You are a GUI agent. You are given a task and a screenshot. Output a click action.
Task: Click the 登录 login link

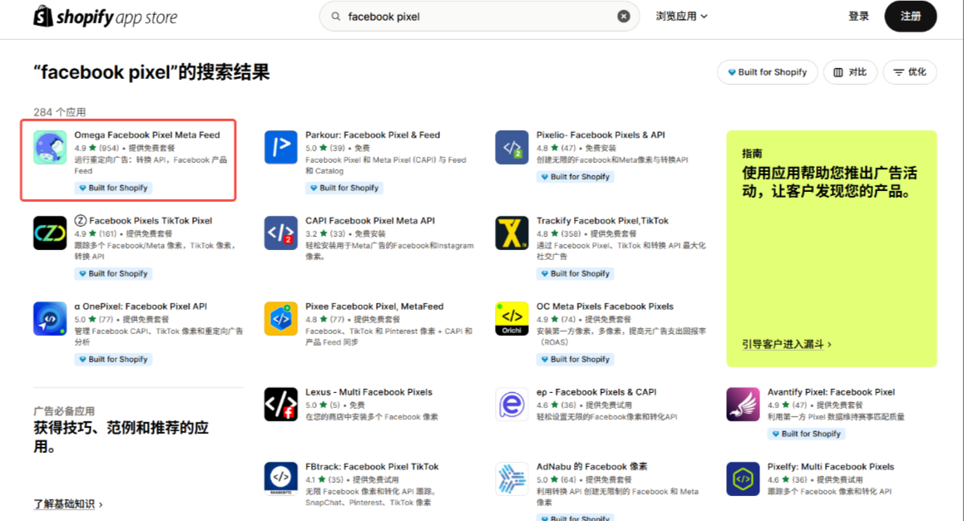pos(858,17)
